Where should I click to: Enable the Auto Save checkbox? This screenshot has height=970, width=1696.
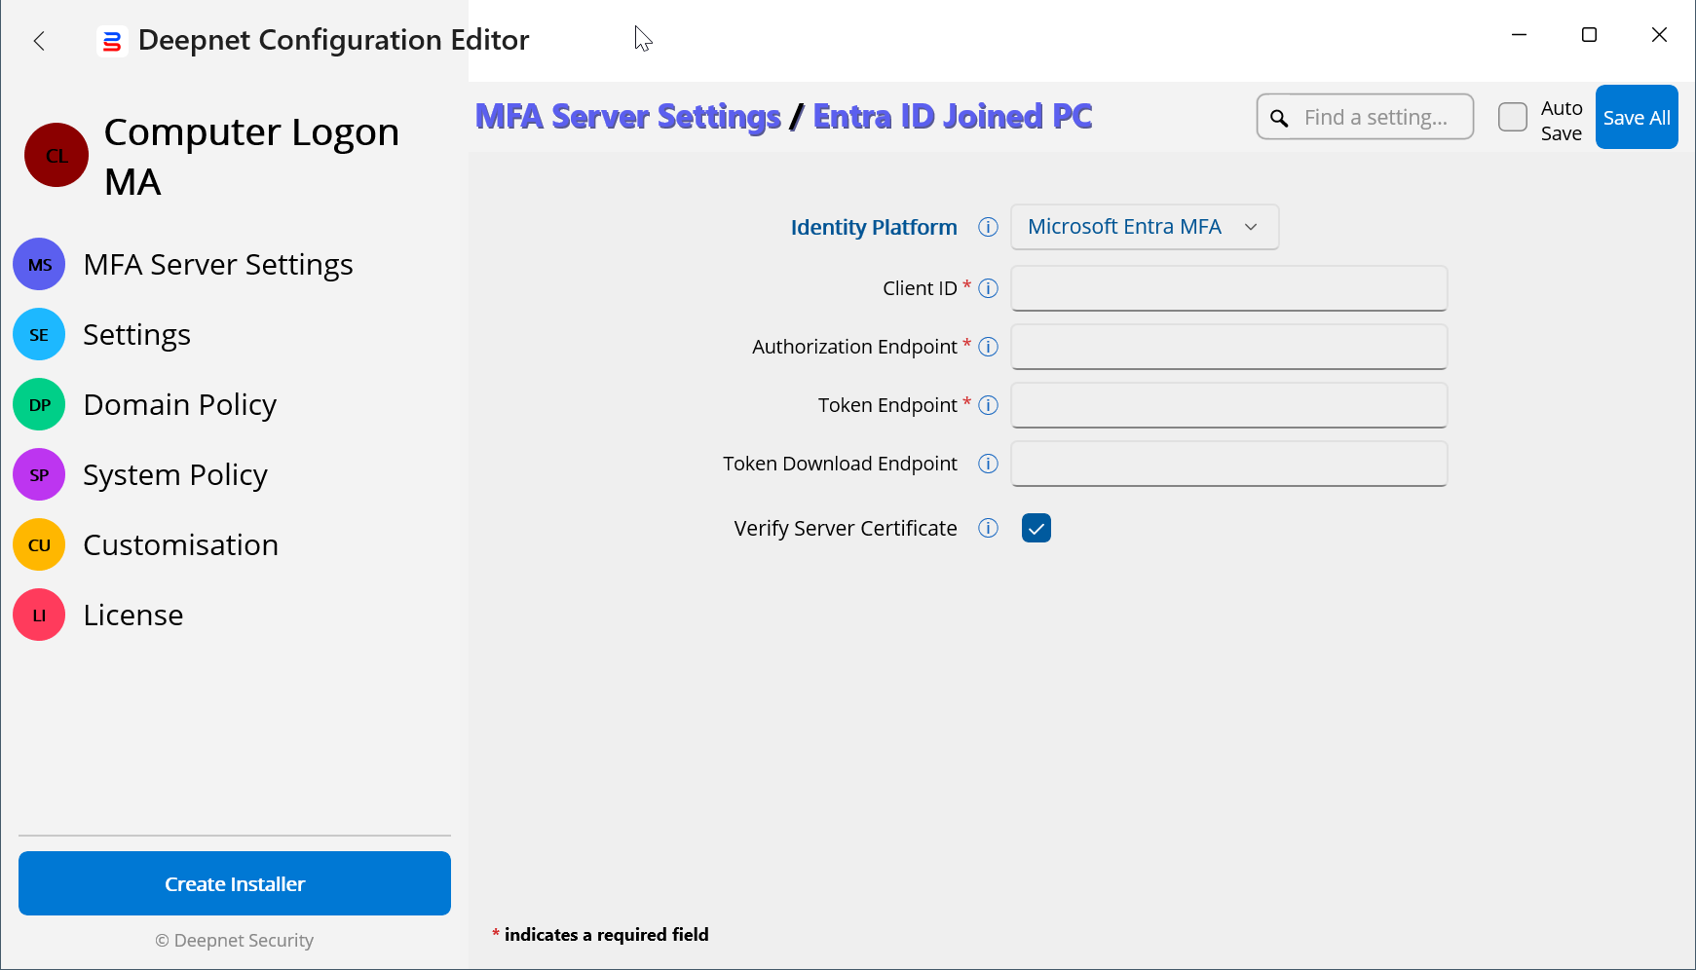[1512, 117]
